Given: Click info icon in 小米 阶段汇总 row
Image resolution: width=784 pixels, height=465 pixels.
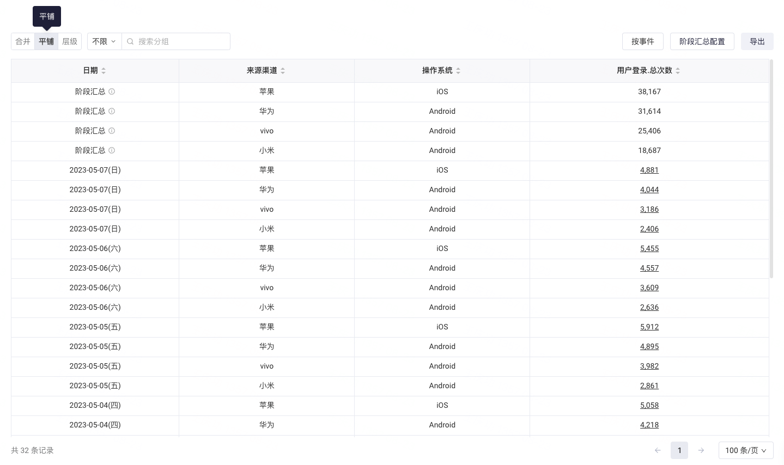Looking at the screenshot, I should coord(112,150).
